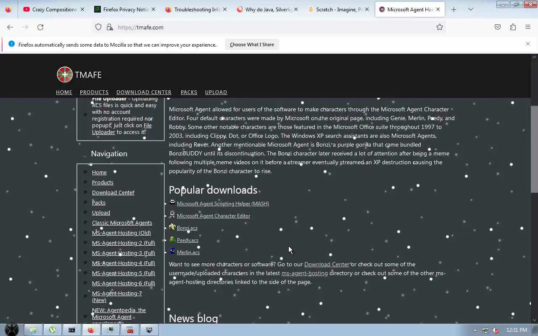The height and width of the screenshot is (336, 538).
Task: Click the page vertical scrollbar thumb
Action: pyautogui.click(x=534, y=149)
